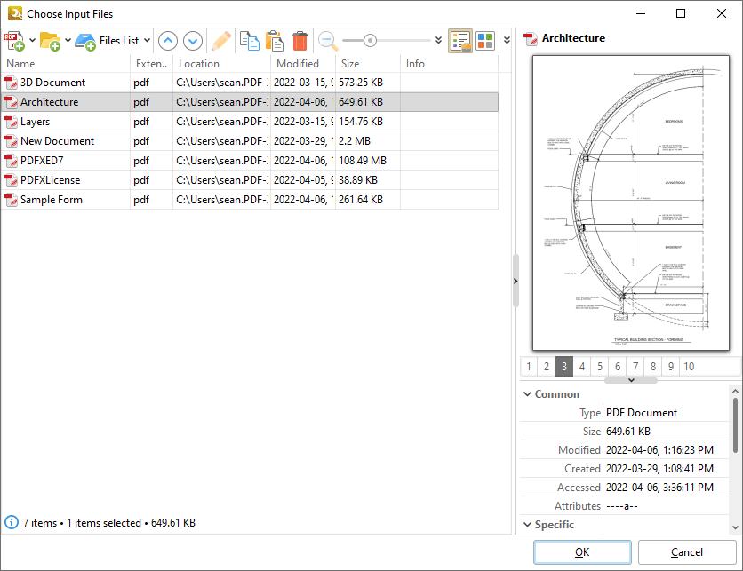The image size is (743, 571).
Task: Click the info icon in status bar
Action: [x=12, y=523]
